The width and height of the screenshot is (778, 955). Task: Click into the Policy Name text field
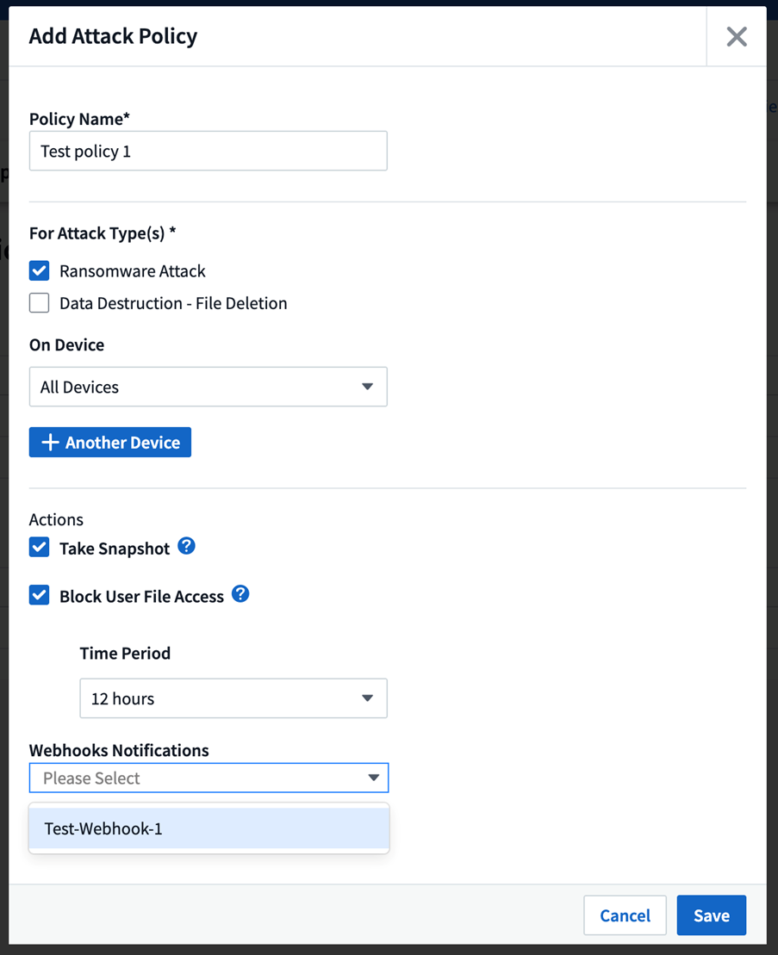[208, 151]
